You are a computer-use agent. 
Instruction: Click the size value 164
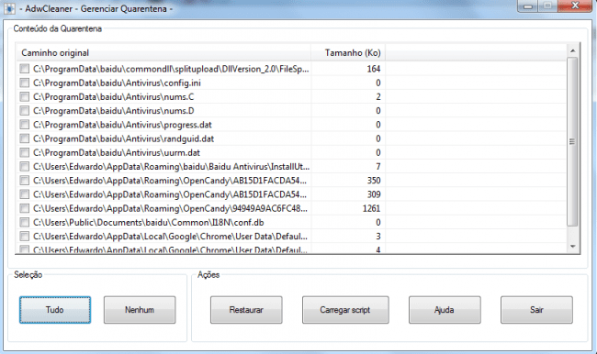tap(374, 69)
